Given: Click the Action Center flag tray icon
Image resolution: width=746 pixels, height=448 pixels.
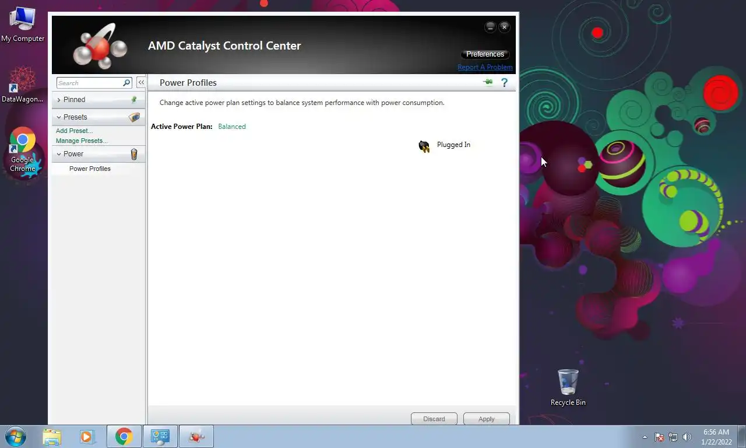Looking at the screenshot, I should point(659,437).
